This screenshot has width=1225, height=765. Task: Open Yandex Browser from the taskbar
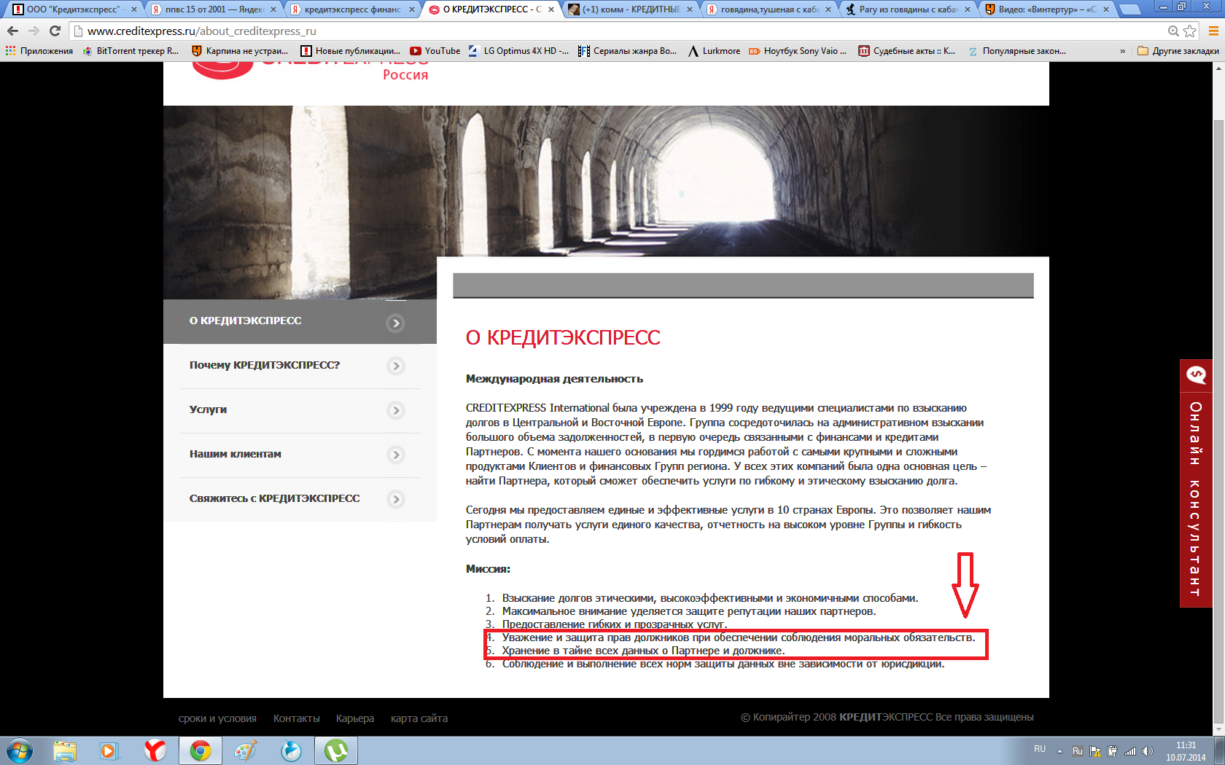pos(155,750)
